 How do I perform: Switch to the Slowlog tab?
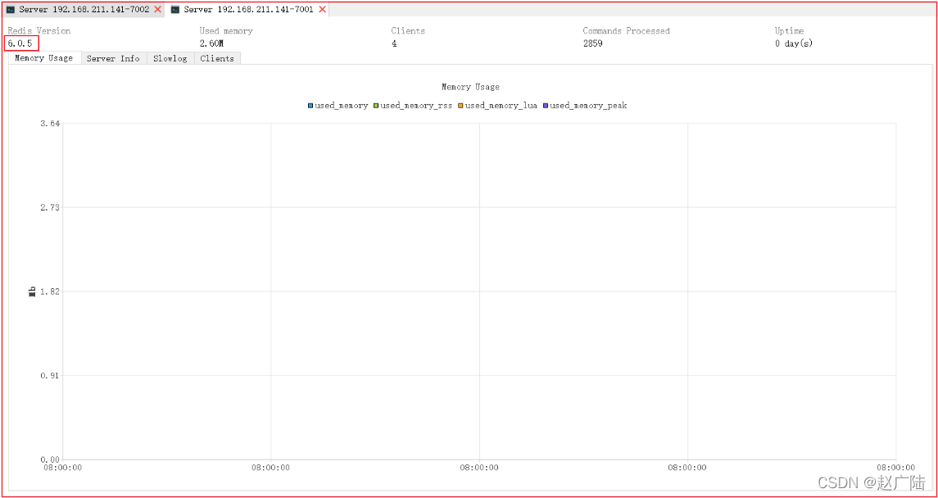tap(170, 59)
